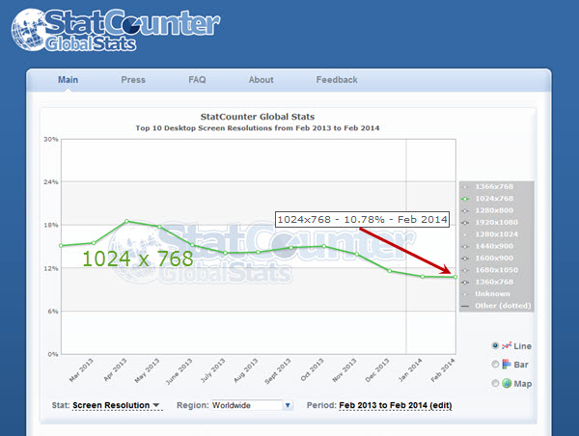The width and height of the screenshot is (579, 436).
Task: Click the May 2013 data point
Action: coord(159,227)
